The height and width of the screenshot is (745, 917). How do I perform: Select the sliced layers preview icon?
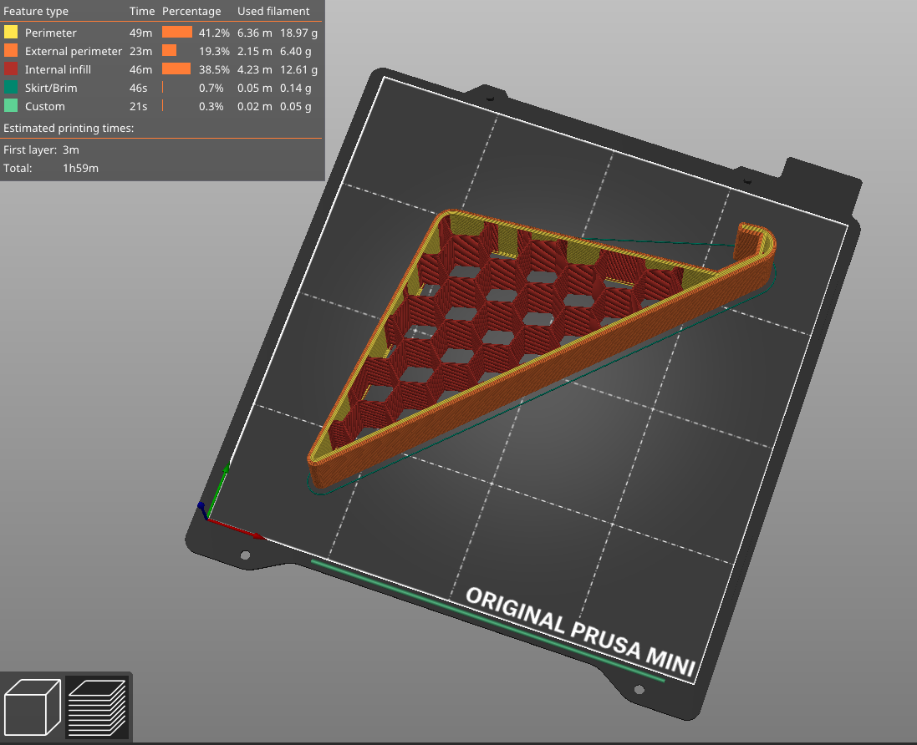tap(97, 707)
